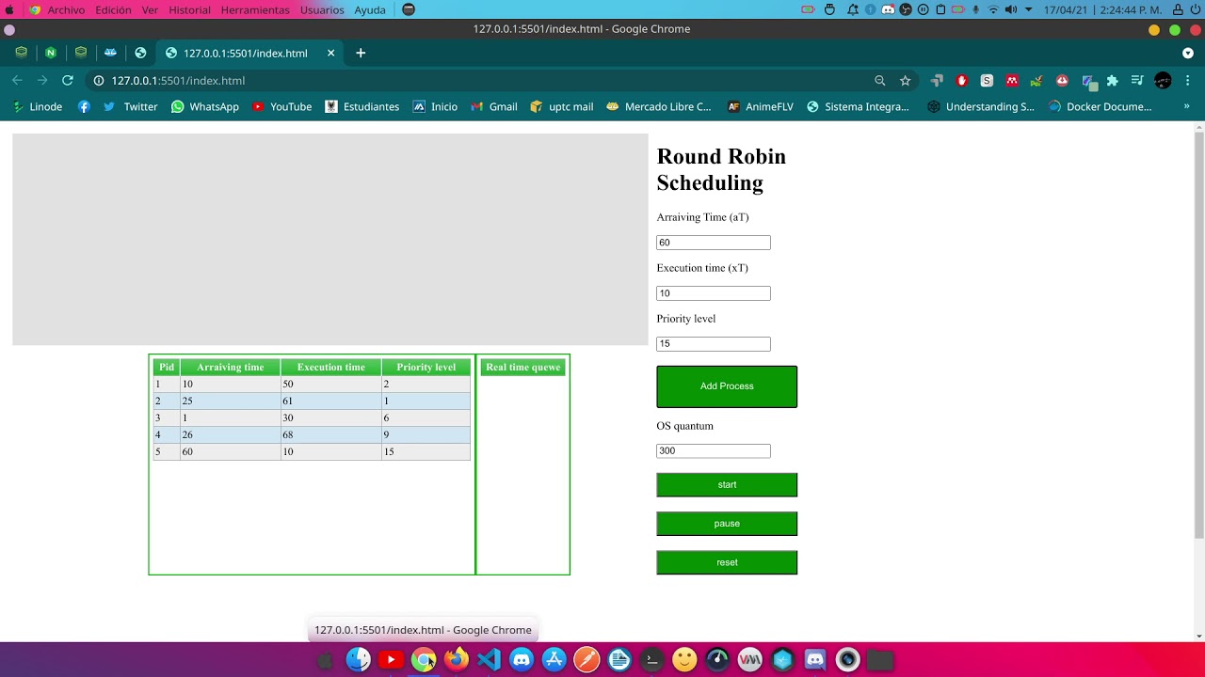Click the Execution time column header
This screenshot has width=1205, height=677.
coord(330,368)
